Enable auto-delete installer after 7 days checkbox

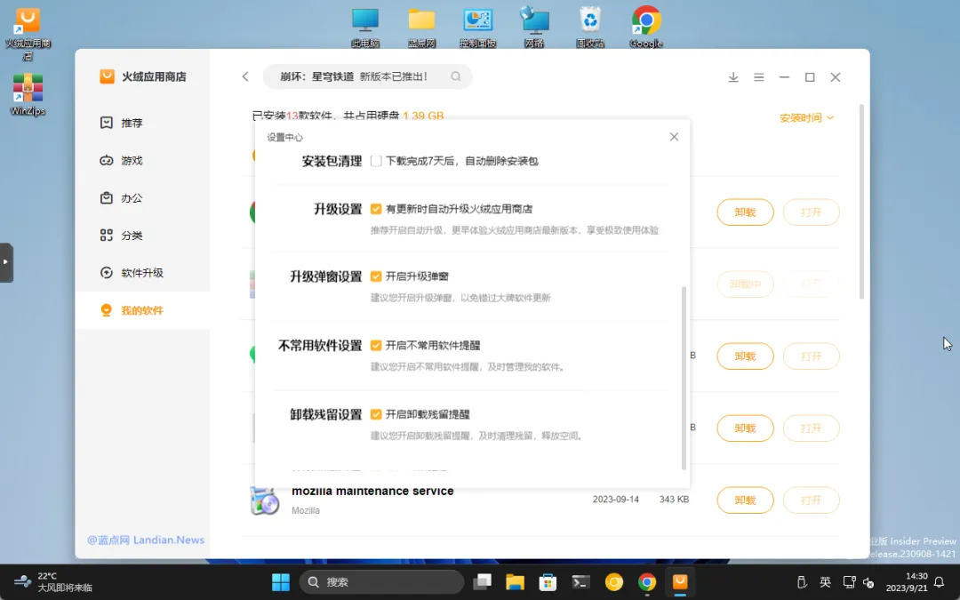point(376,161)
